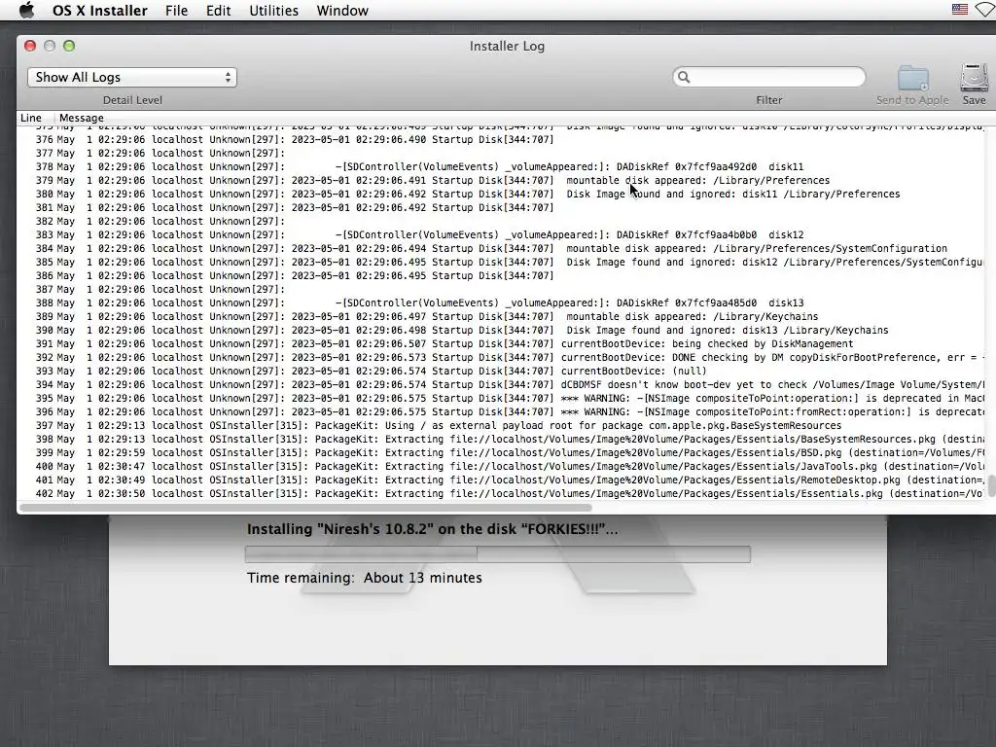Select log line 380 Disk Image ignored disk11
996x747 pixels.
tap(502, 195)
